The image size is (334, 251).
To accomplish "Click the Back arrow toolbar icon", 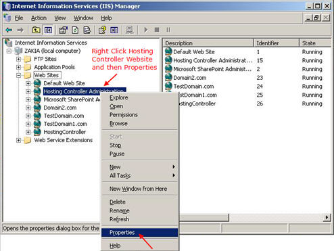I will 9,30.
